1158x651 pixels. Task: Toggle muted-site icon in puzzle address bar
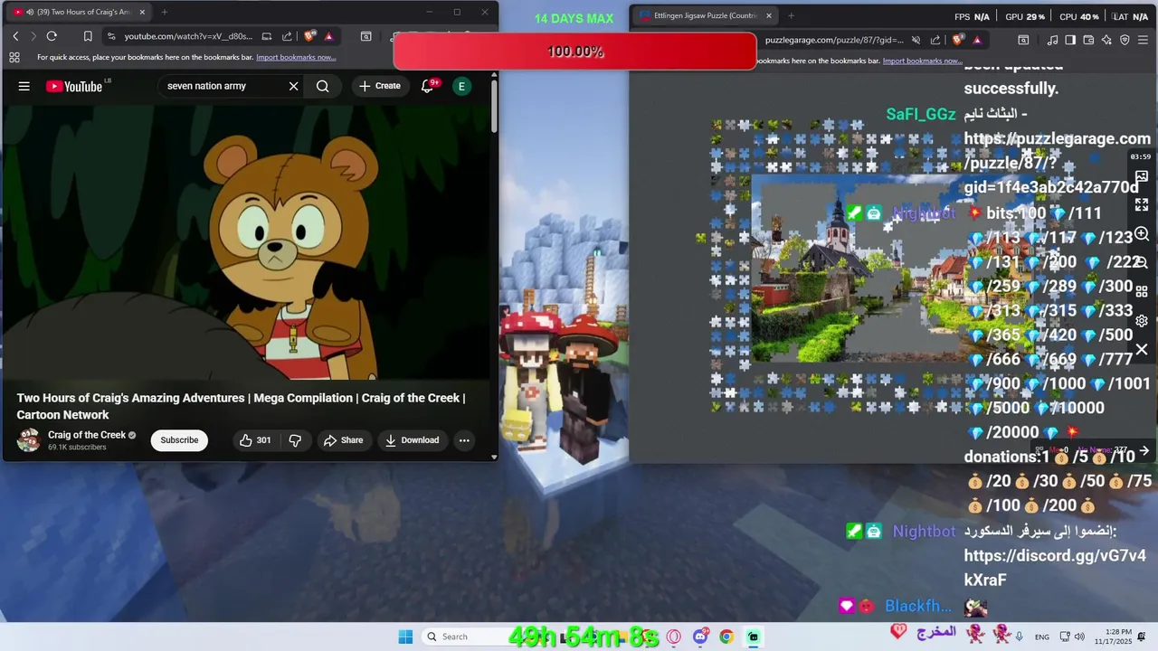click(916, 40)
